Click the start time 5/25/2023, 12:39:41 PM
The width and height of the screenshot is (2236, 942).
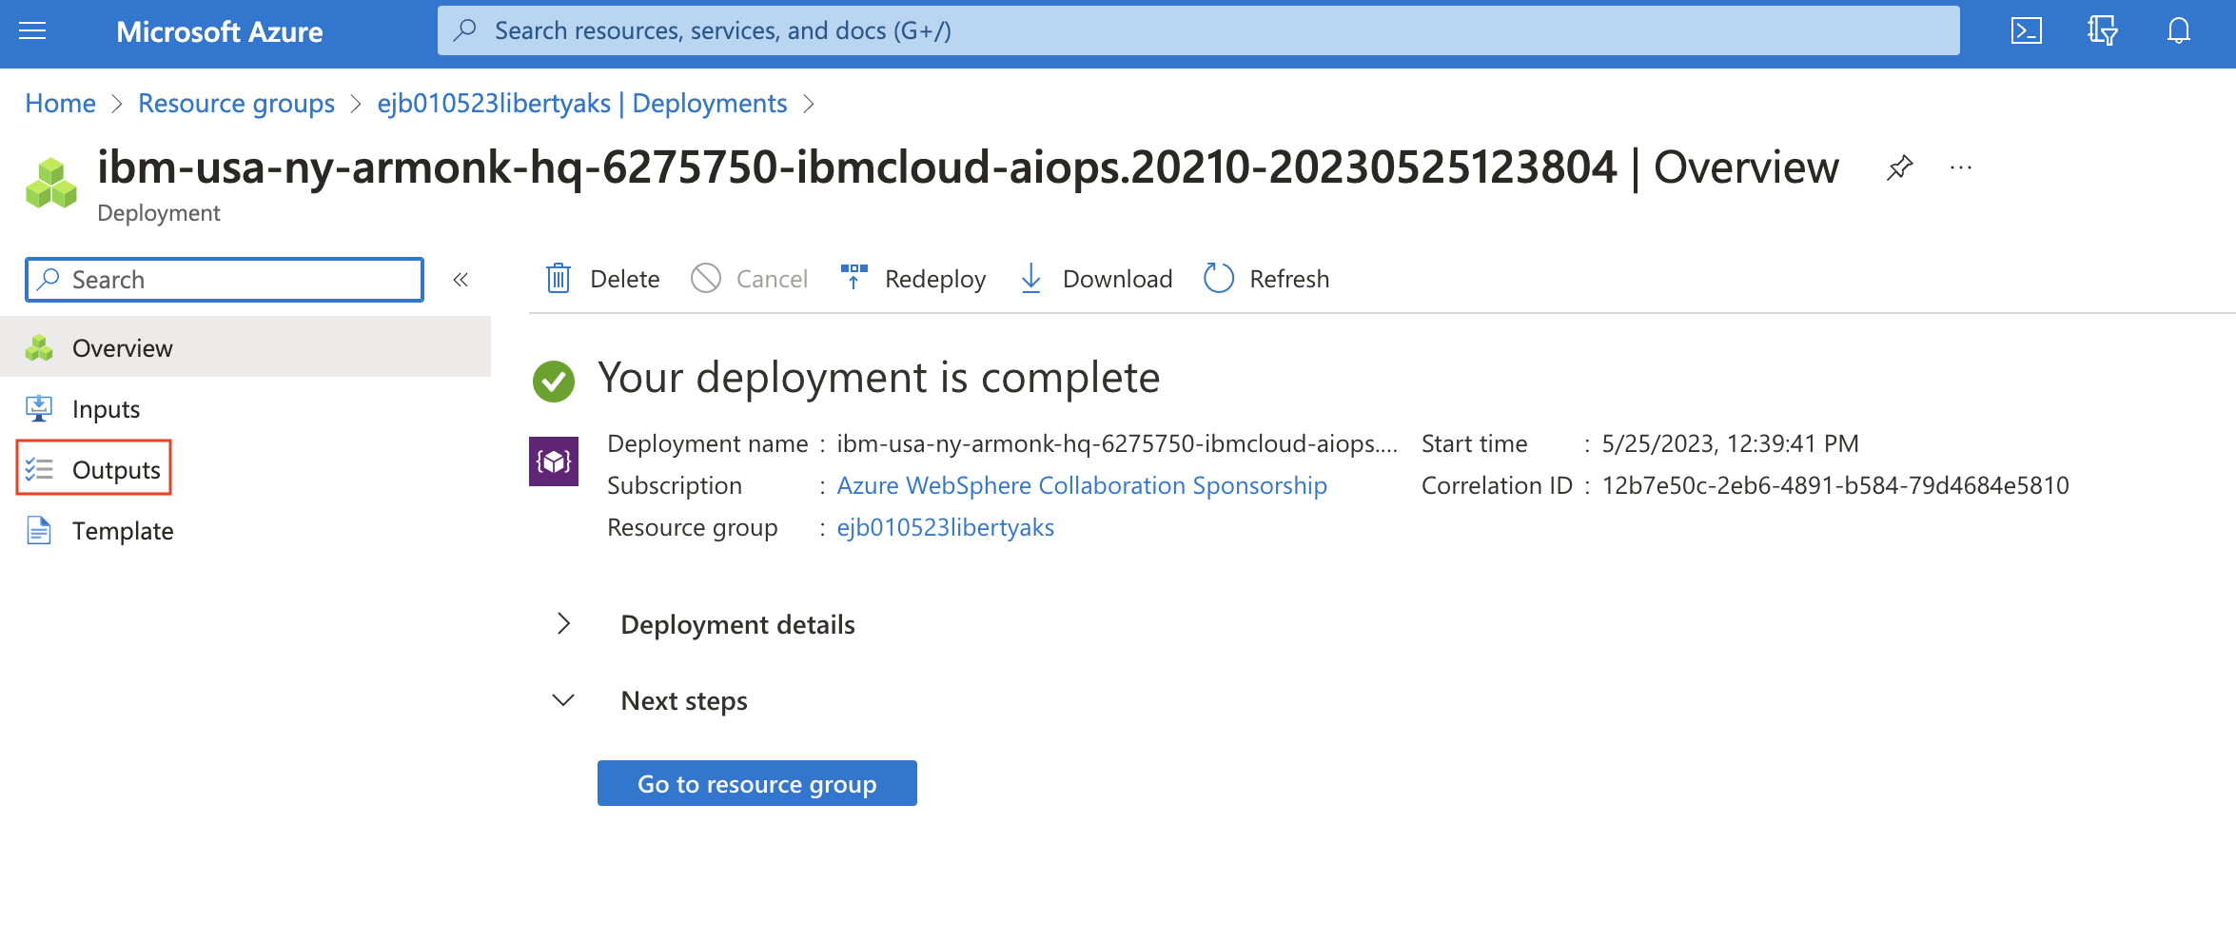point(1730,443)
